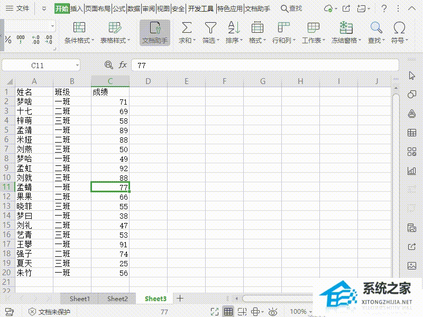Switch to normal grid view in status bar
The image size is (423, 317).
(228, 312)
